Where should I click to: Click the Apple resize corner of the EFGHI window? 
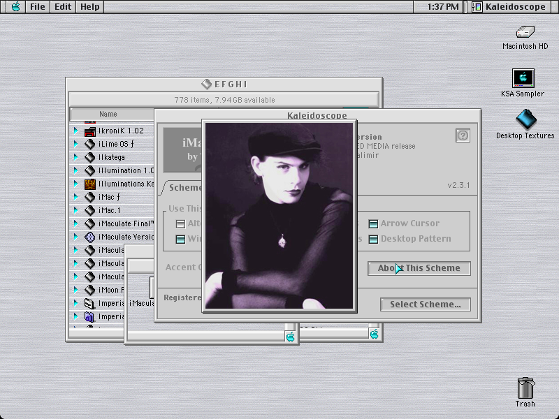[374, 335]
